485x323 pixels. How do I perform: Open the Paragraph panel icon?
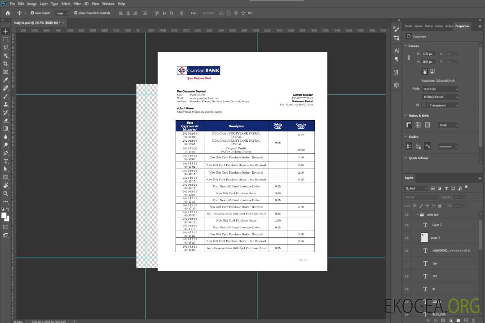[397, 59]
